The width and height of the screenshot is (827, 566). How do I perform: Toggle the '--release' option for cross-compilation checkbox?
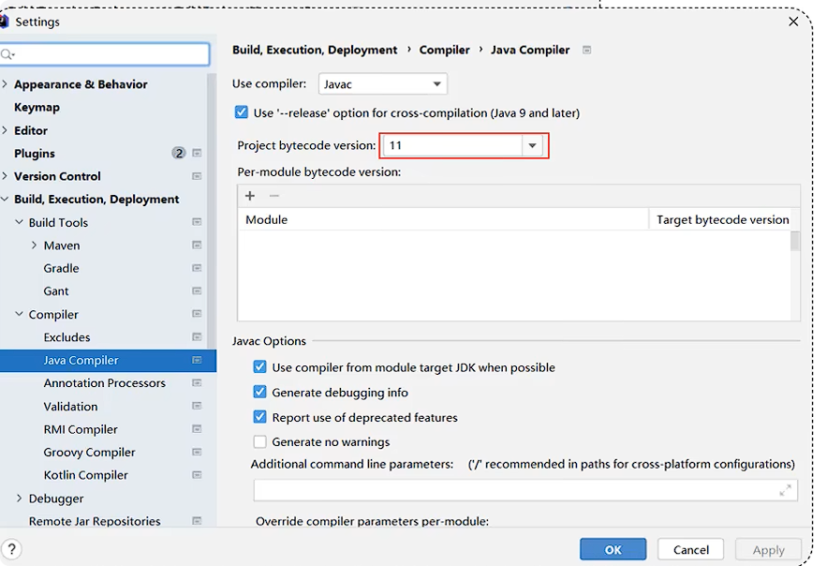(242, 112)
